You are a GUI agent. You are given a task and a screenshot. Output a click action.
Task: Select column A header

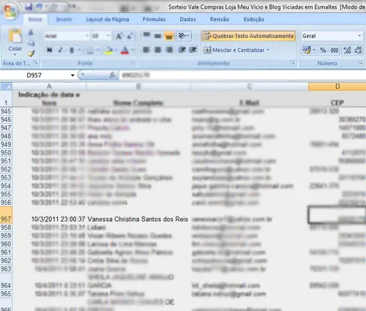(x=49, y=86)
